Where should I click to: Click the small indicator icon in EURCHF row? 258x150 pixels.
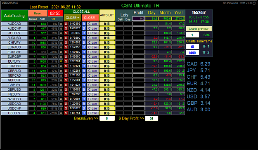click(x=61, y=52)
